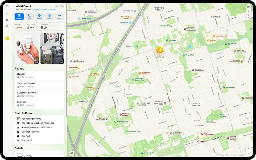The width and height of the screenshot is (256, 160).
Task: Select the Customer Service rating row
Action: (x=39, y=94)
